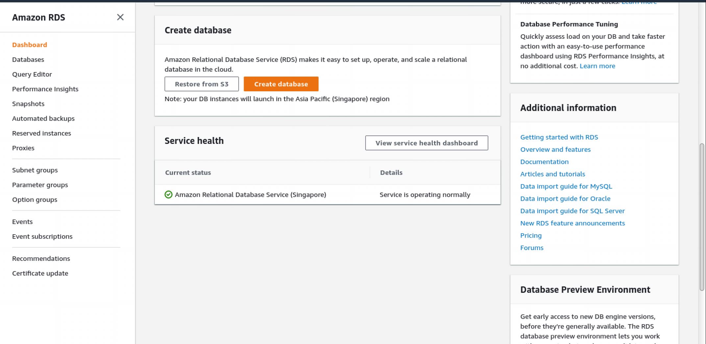Click Learn more under Performance Tuning
Viewport: 706px width, 344px height.
tap(597, 66)
